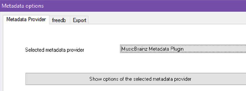Image resolution: width=246 pixels, height=91 pixels.
Task: Go to the Export settings tab
Action: (x=79, y=20)
